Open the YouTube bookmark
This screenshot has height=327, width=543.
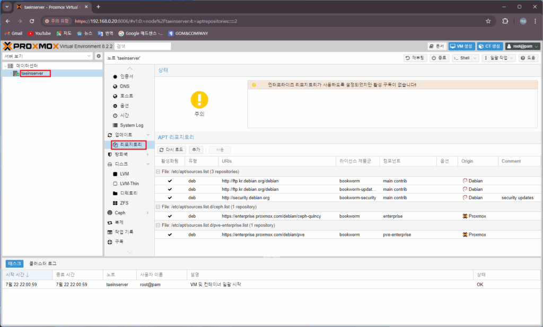point(39,33)
